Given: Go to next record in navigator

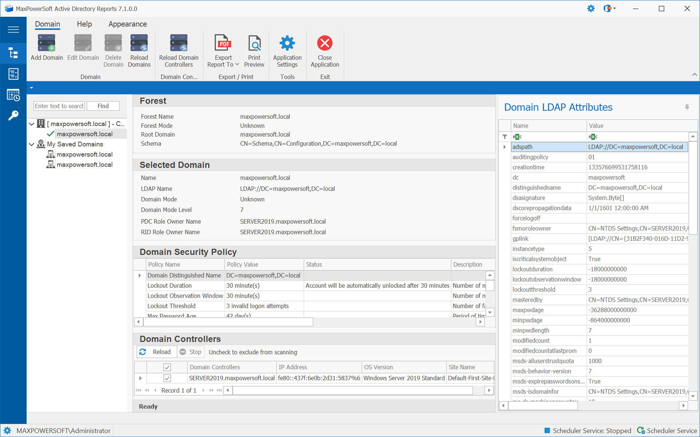Looking at the screenshot, I should coord(203,390).
